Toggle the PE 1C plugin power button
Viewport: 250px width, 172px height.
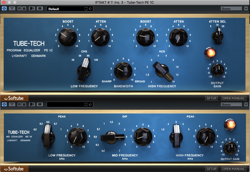pos(4,9)
